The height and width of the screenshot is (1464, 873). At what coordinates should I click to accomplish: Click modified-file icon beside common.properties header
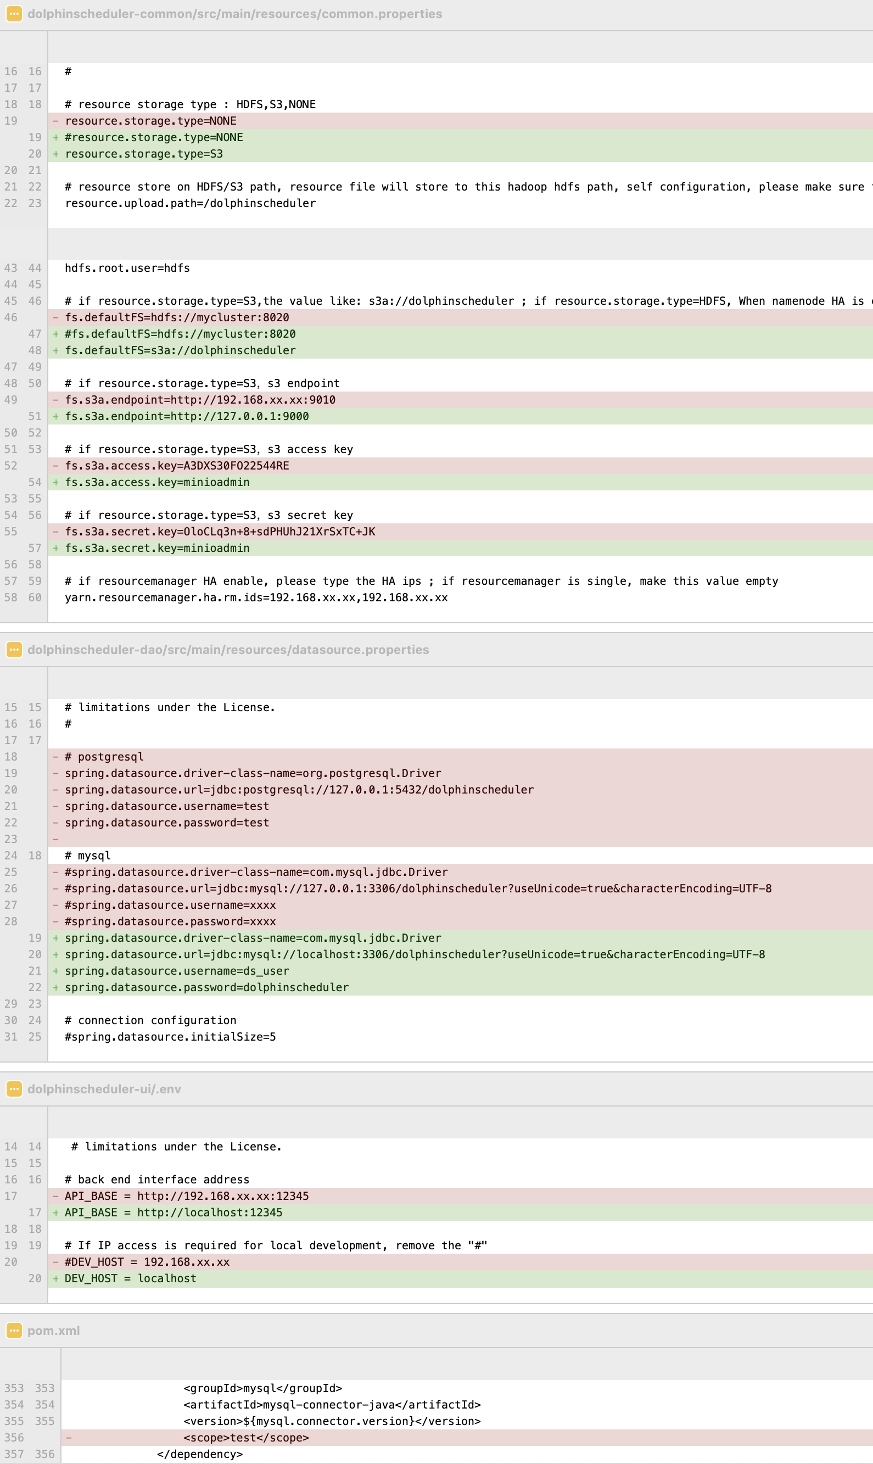pos(14,14)
